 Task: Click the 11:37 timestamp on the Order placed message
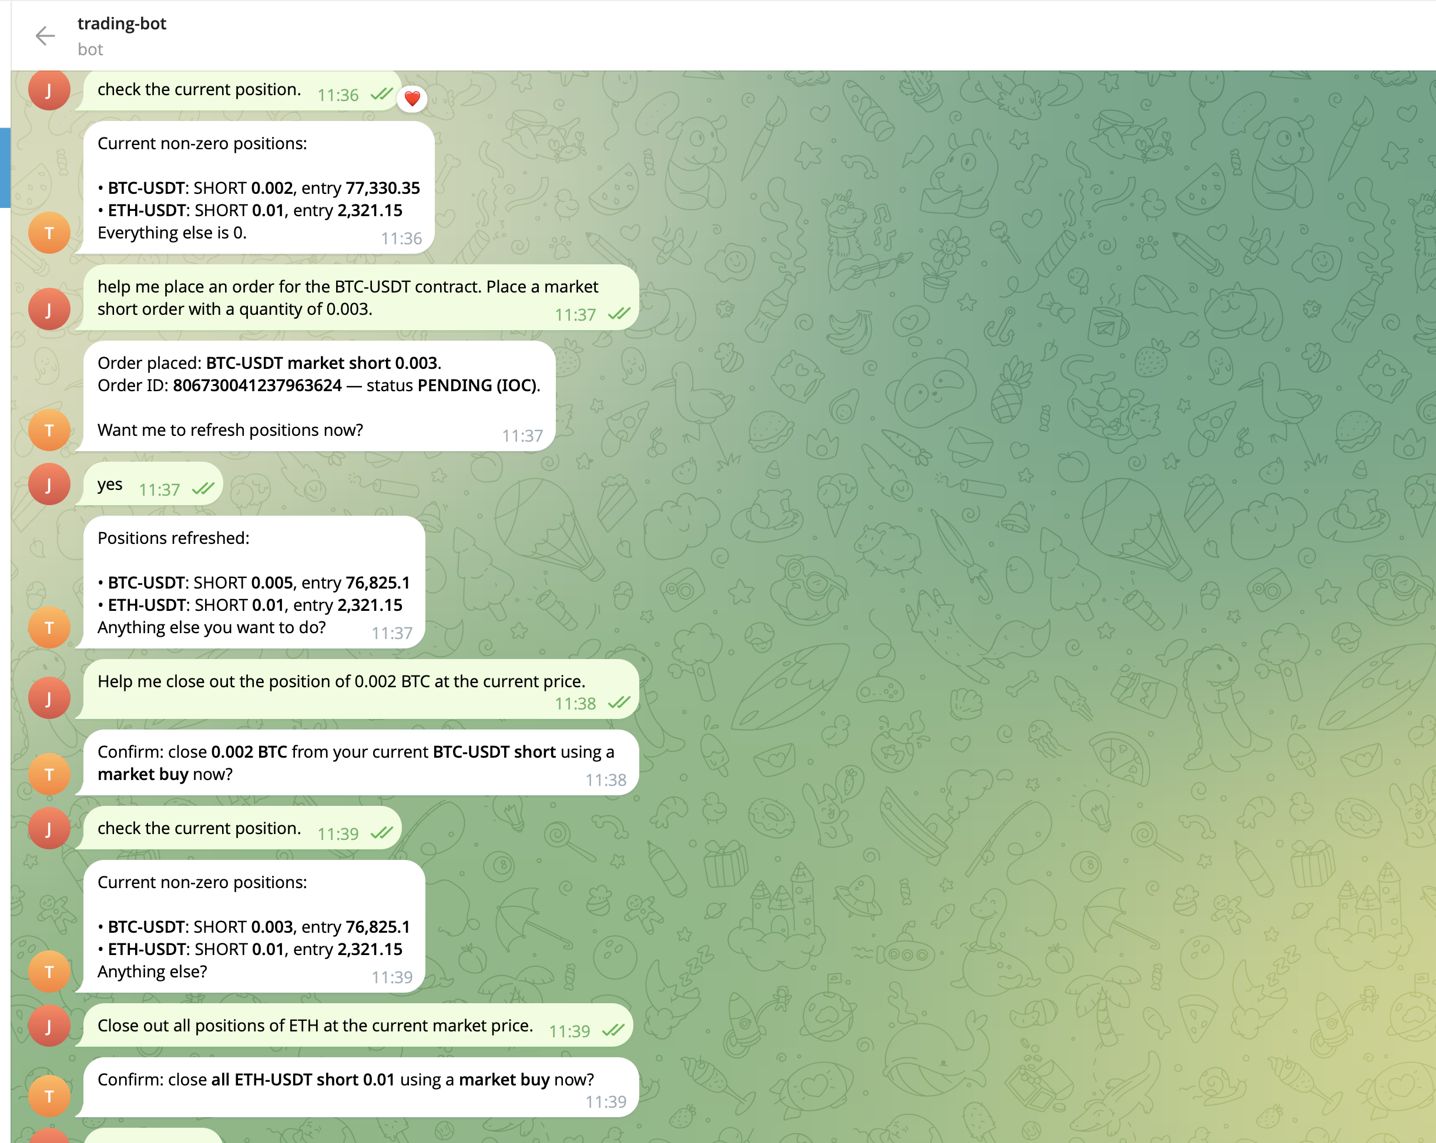click(x=522, y=435)
